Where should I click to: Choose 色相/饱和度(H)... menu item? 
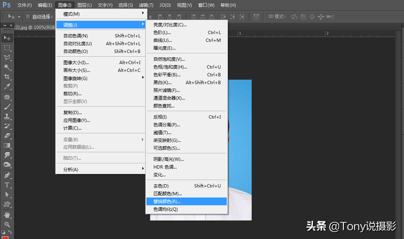186,67
